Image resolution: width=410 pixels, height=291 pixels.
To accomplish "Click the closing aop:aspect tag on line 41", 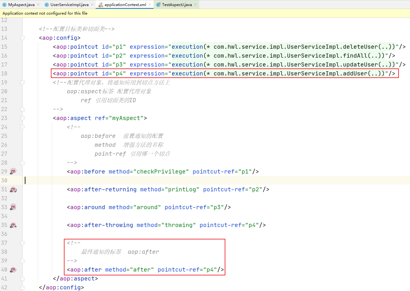I will [75, 279].
